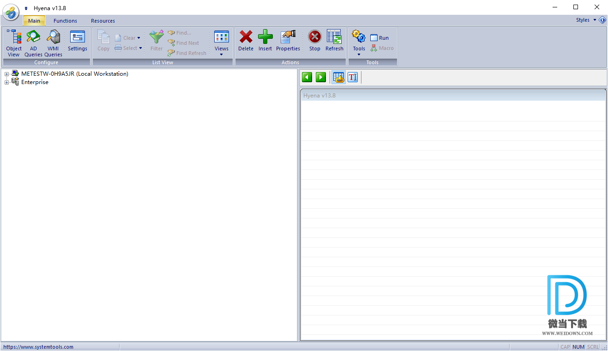This screenshot has width=608, height=351.
Task: Open AD Queries
Action: click(33, 43)
